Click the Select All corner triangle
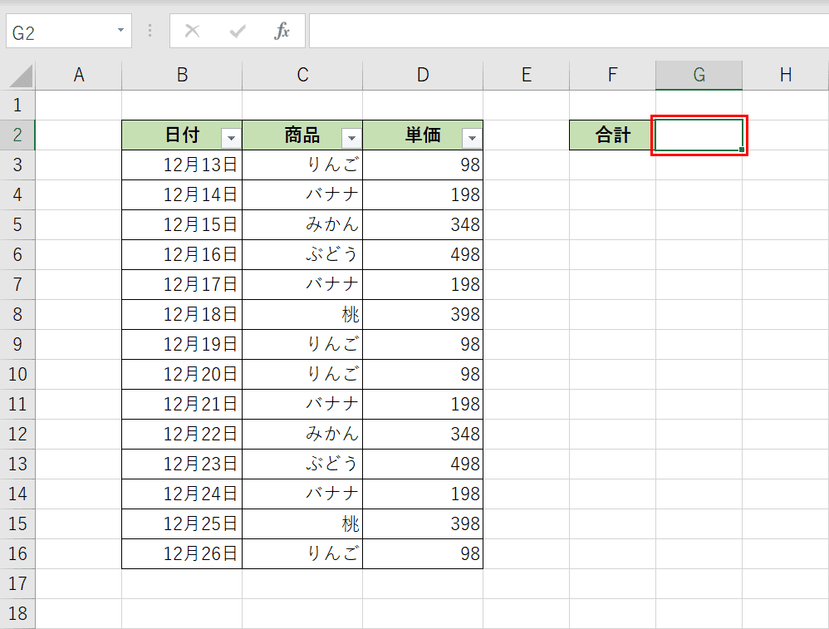Viewport: 829px width, 629px height. point(21,76)
